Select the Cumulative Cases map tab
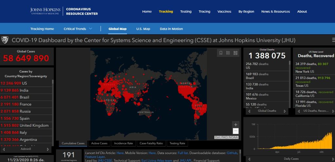 73,143
